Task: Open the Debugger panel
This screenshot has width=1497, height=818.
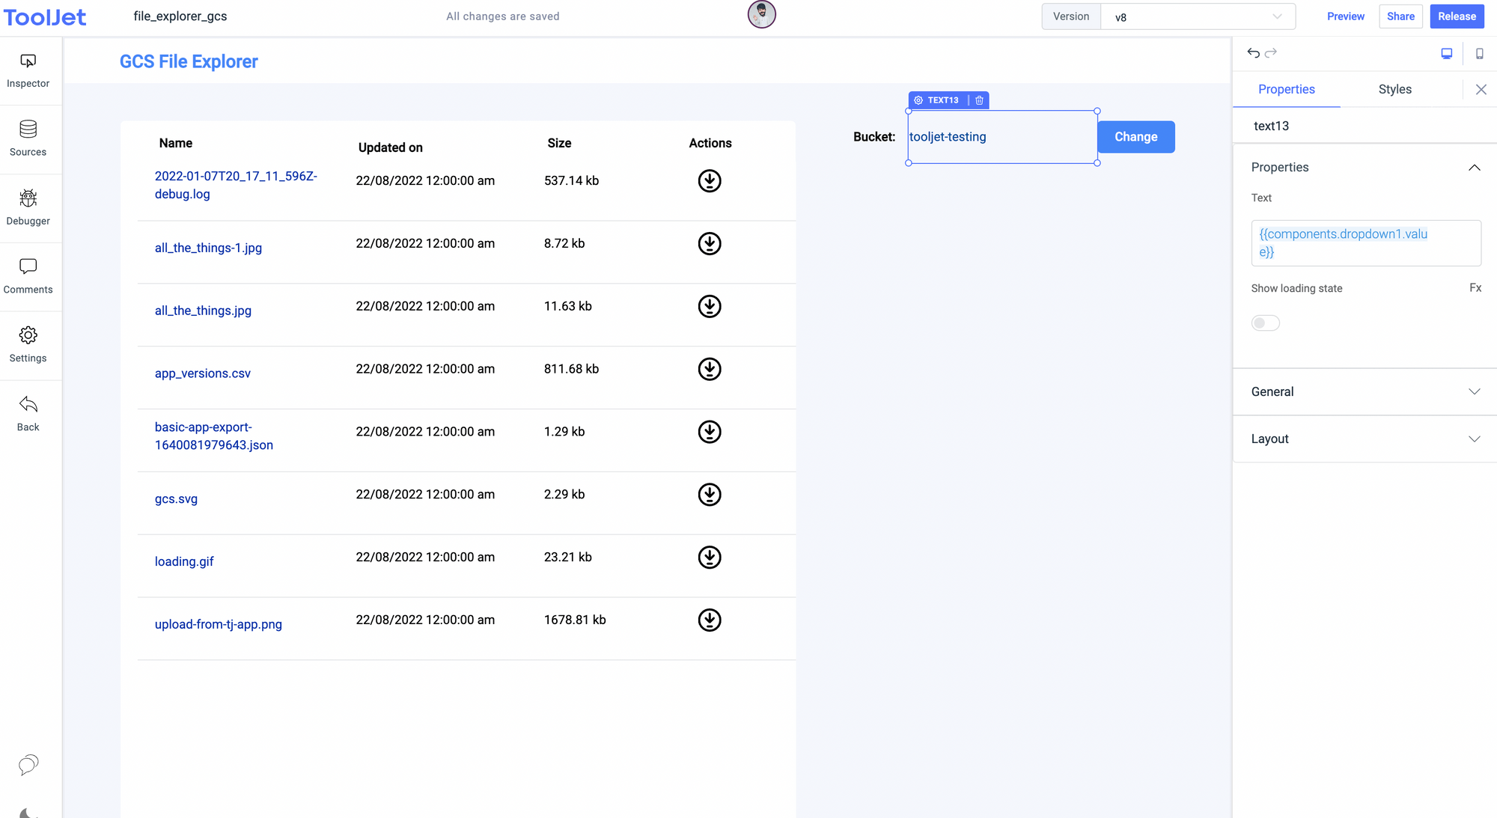Action: pos(28,207)
